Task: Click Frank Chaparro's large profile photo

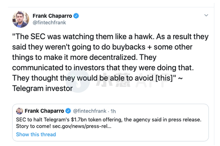Action: 21,19
